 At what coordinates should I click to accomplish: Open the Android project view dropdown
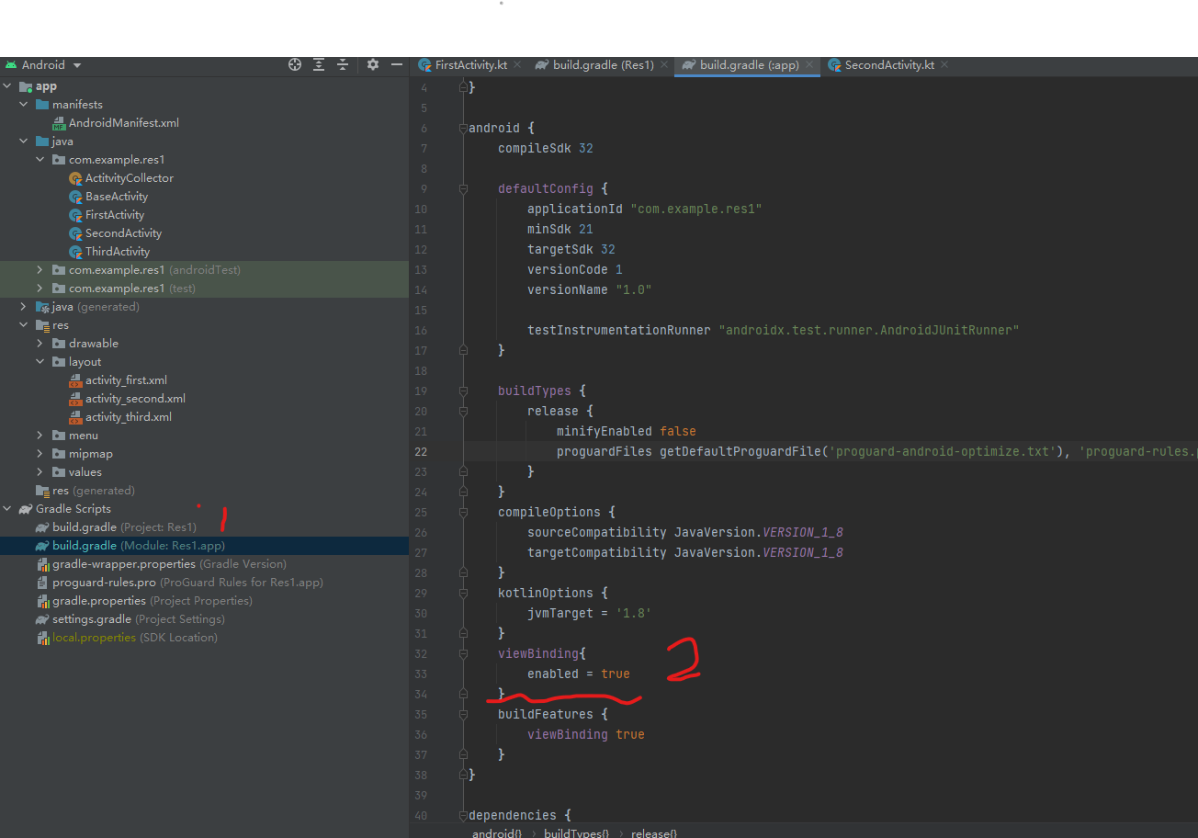click(x=77, y=65)
